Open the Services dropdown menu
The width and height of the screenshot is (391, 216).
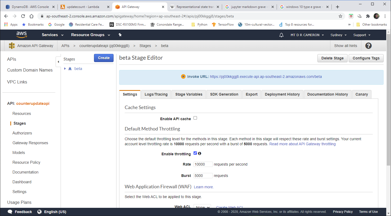click(x=53, y=35)
